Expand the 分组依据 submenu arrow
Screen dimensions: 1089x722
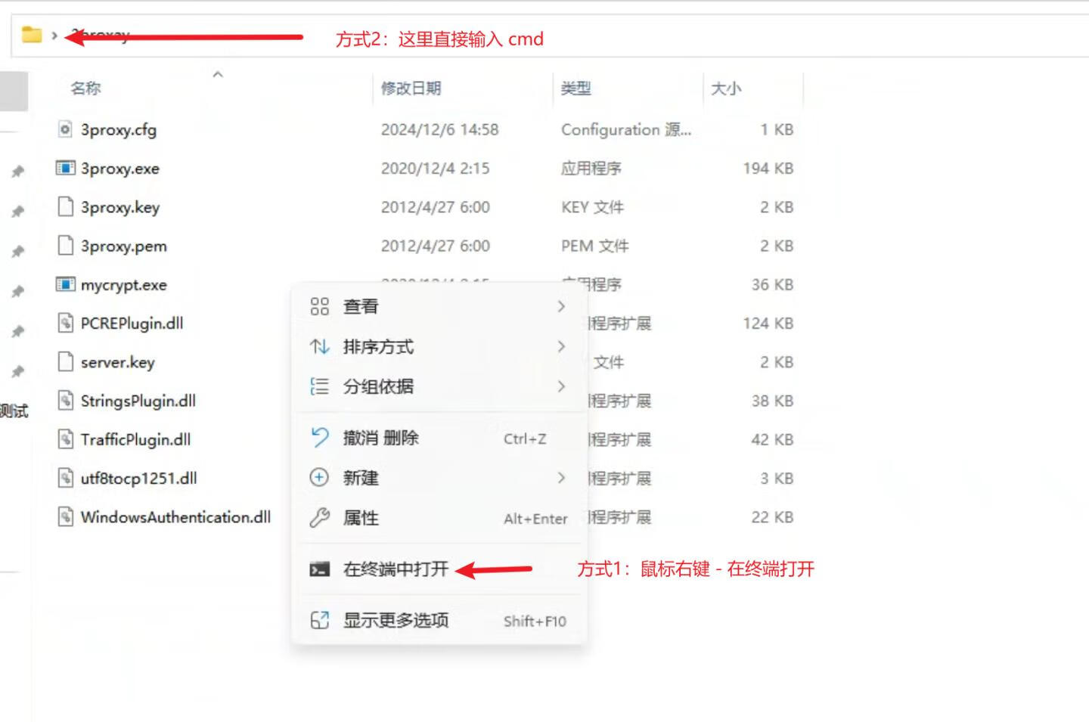[x=561, y=386]
